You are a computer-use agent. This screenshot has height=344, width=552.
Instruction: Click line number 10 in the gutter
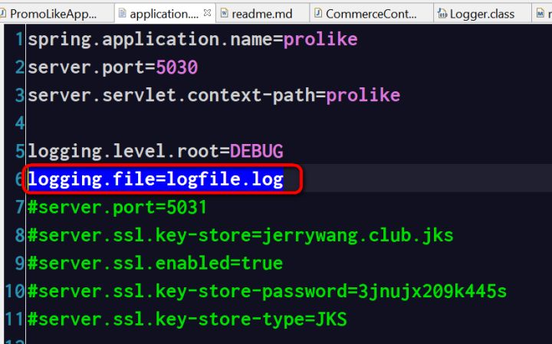tap(15, 291)
